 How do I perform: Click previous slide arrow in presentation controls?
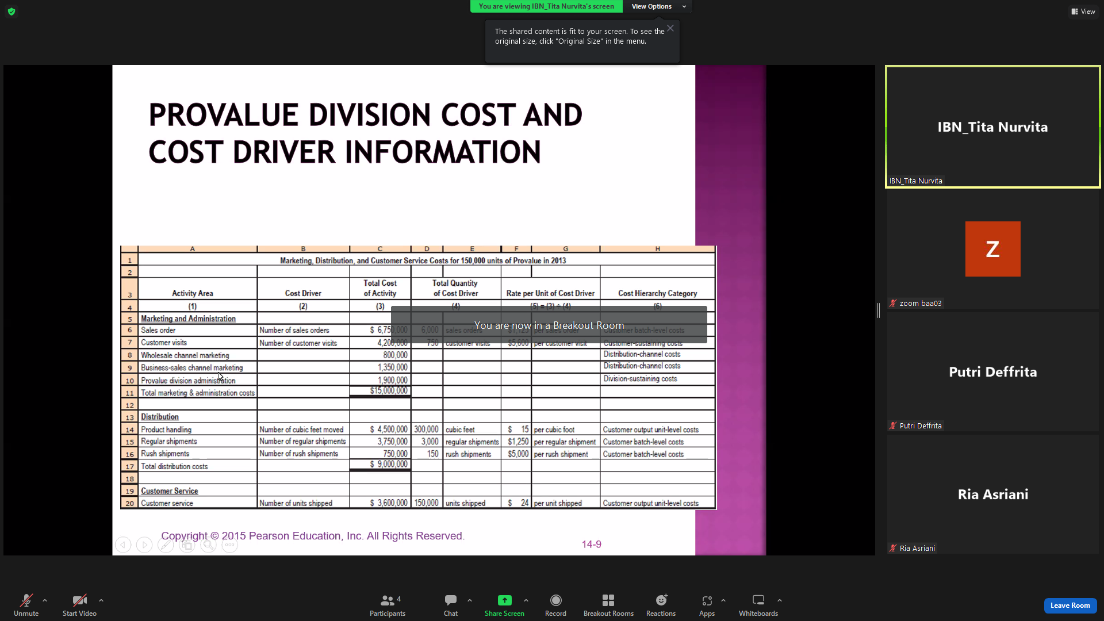tap(123, 545)
